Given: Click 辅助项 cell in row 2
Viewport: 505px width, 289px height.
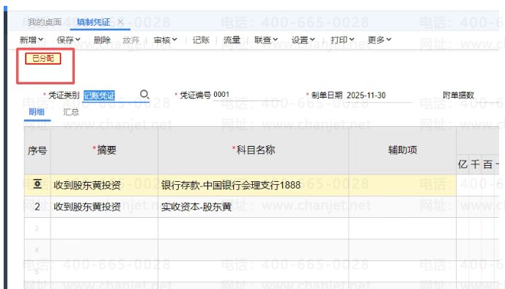Looking at the screenshot, I should [x=402, y=207].
